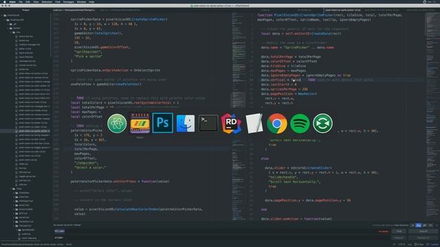The width and height of the screenshot is (440, 247).
Task: Focus the find field containing 'slider'
Action: (221, 231)
